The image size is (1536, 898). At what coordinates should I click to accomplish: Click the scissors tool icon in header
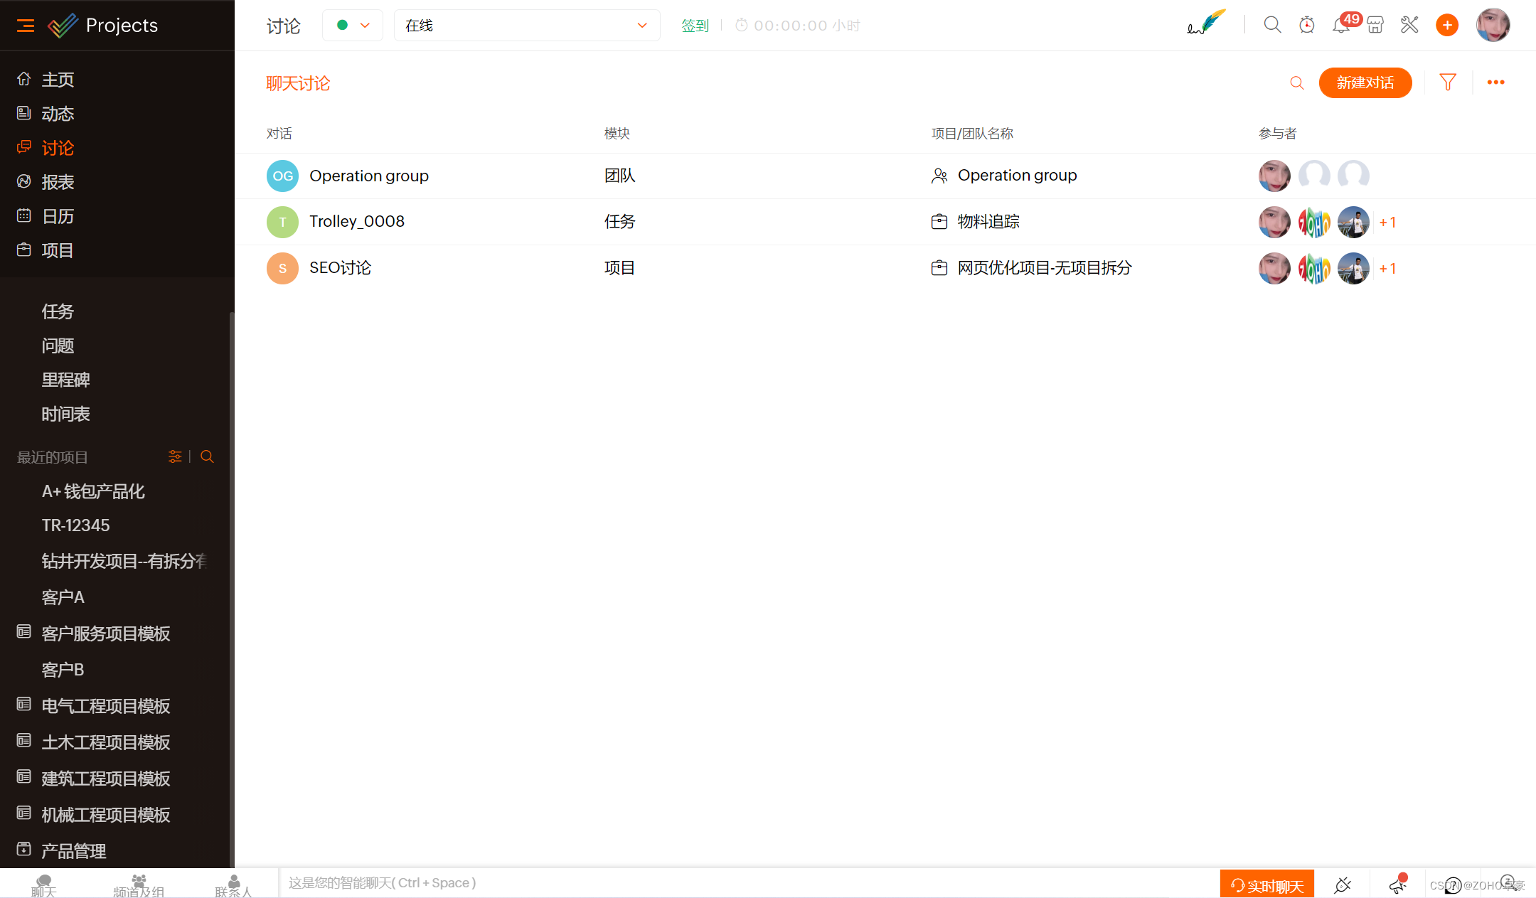pyautogui.click(x=1411, y=23)
